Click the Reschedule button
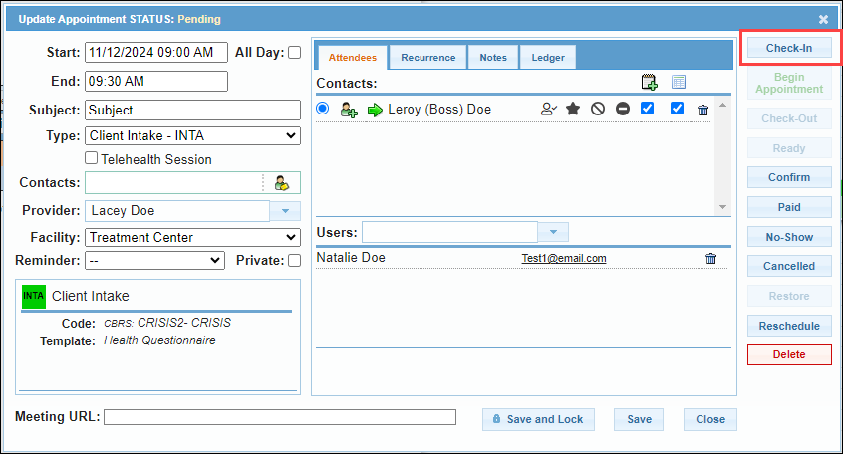This screenshot has width=843, height=454. click(789, 326)
